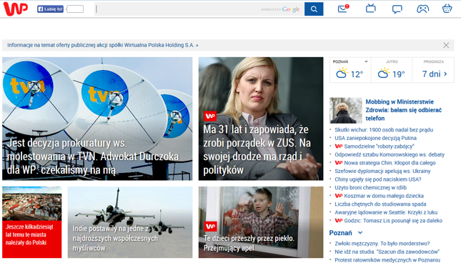View today's 12° weather in Poznań

coord(350,74)
